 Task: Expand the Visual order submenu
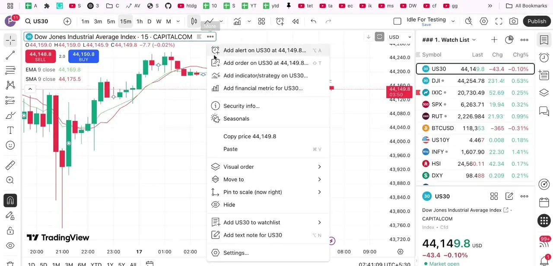click(x=268, y=167)
